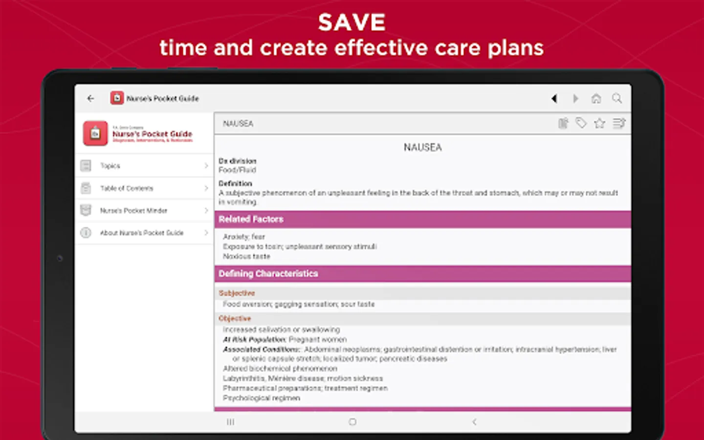704x440 pixels.
Task: Tap the Table of Contents icon
Action: (86, 188)
